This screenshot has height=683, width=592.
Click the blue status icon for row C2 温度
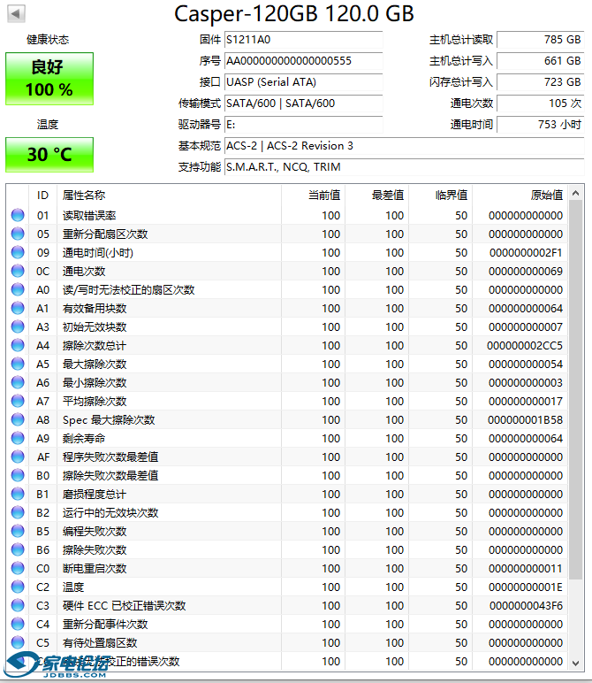[18, 587]
